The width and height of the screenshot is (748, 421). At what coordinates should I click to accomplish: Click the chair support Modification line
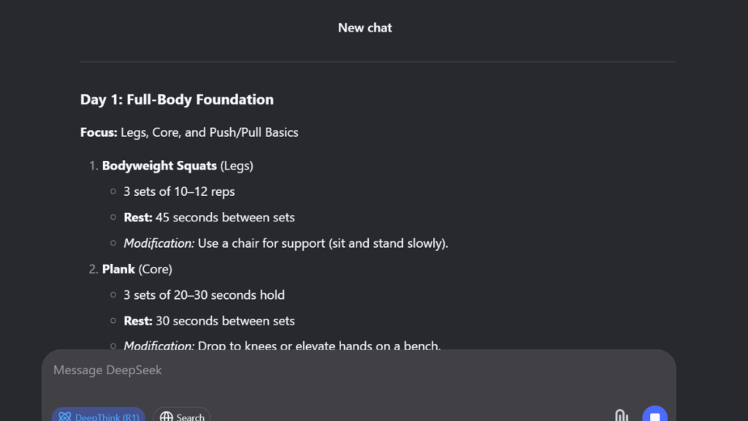tap(286, 243)
